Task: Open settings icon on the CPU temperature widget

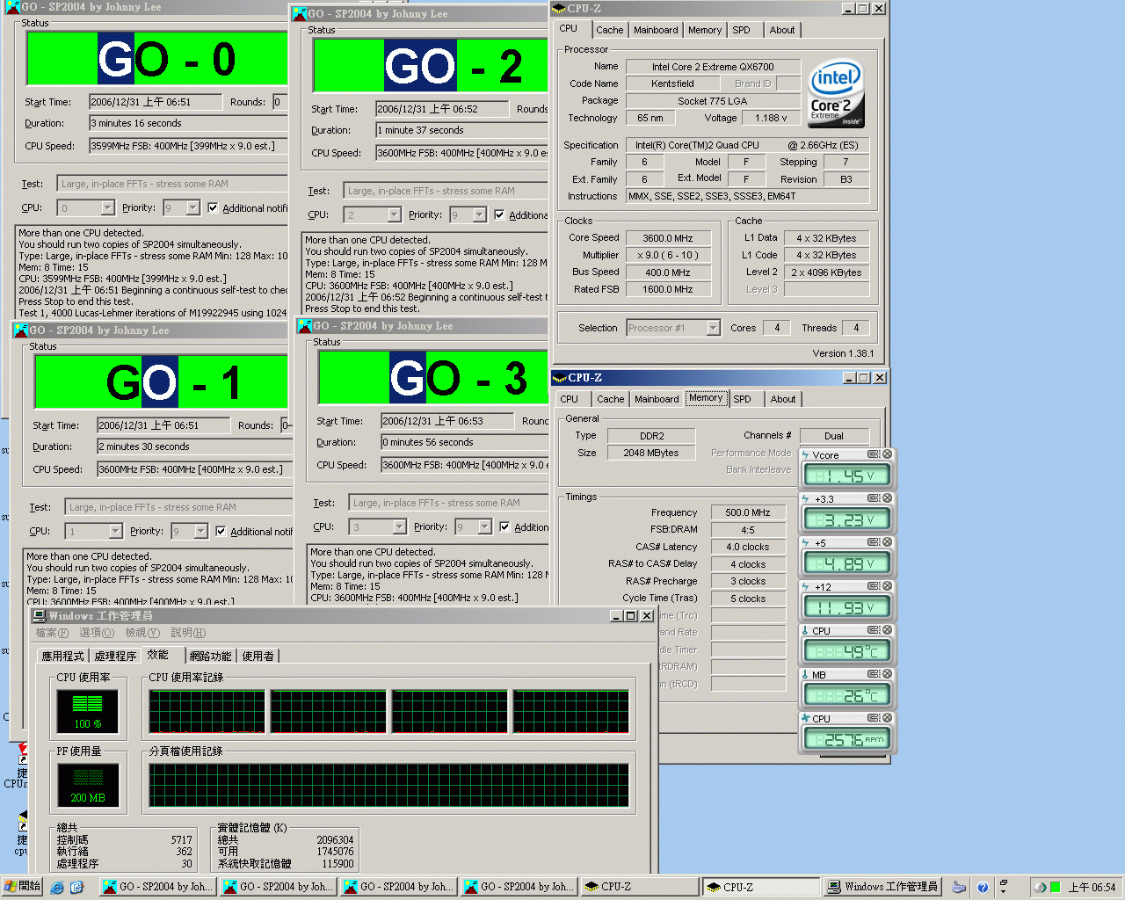Action: [874, 630]
